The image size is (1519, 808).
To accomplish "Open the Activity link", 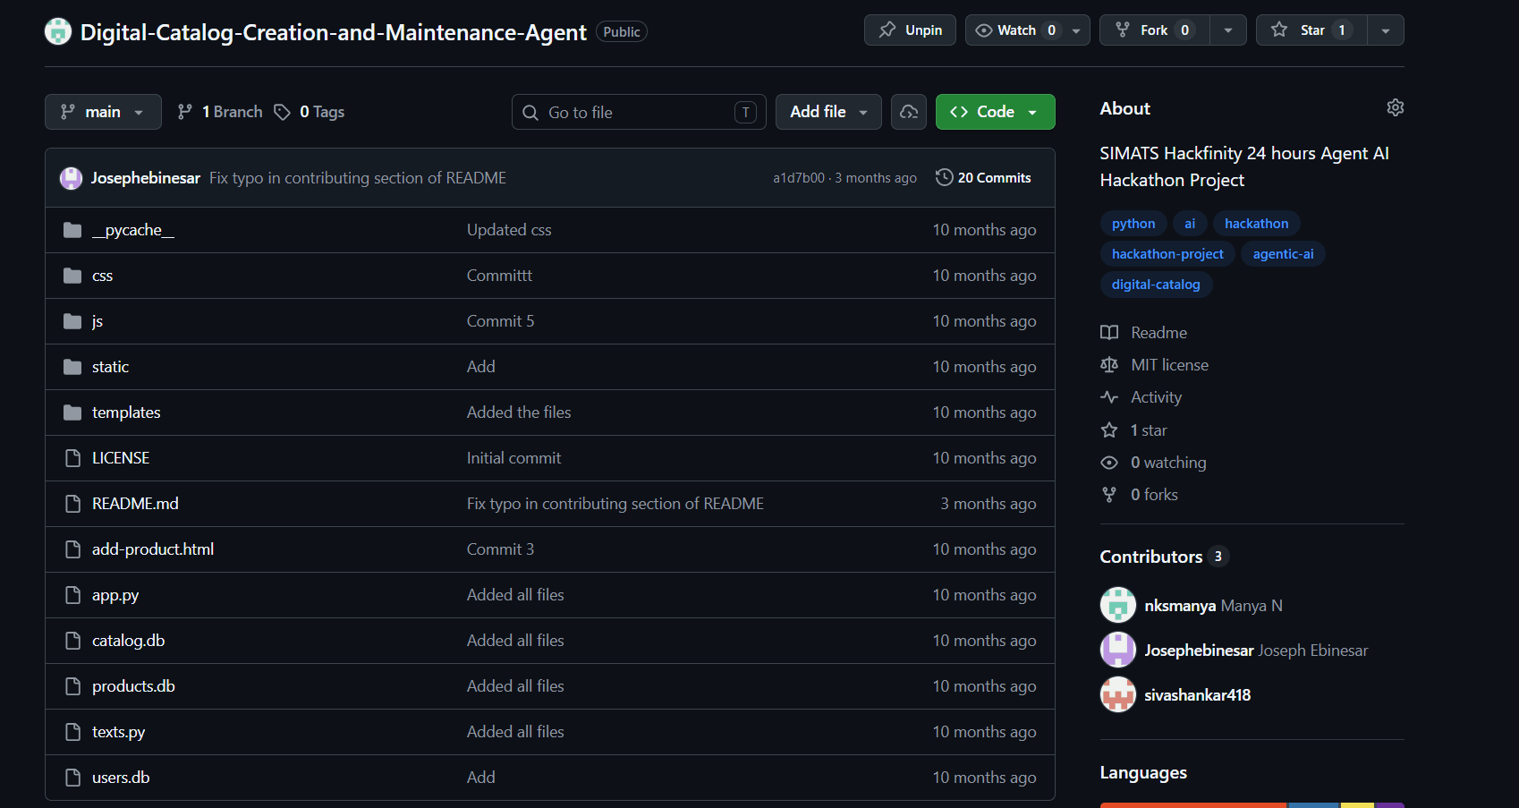I will pyautogui.click(x=1141, y=397).
